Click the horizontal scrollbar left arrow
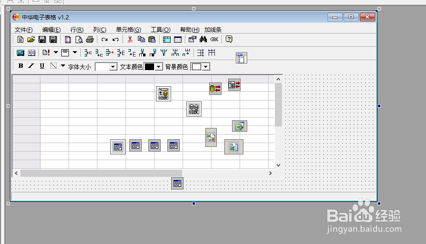The width and height of the screenshot is (426, 244). (x=16, y=173)
